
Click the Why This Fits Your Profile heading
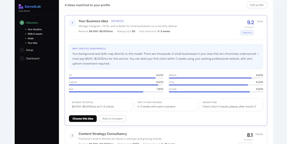89,49
